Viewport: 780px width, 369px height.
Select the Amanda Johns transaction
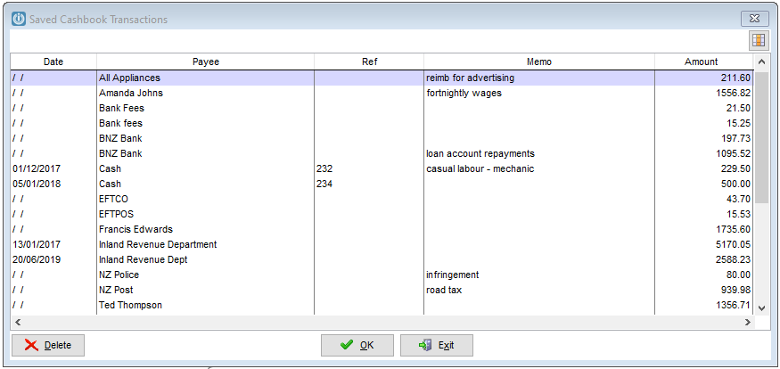(382, 93)
